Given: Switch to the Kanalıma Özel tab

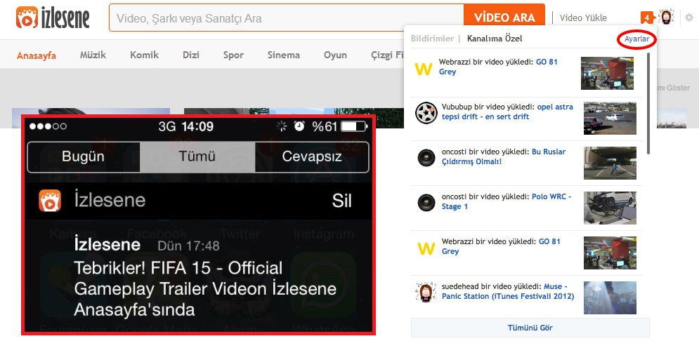Looking at the screenshot, I should [x=495, y=39].
